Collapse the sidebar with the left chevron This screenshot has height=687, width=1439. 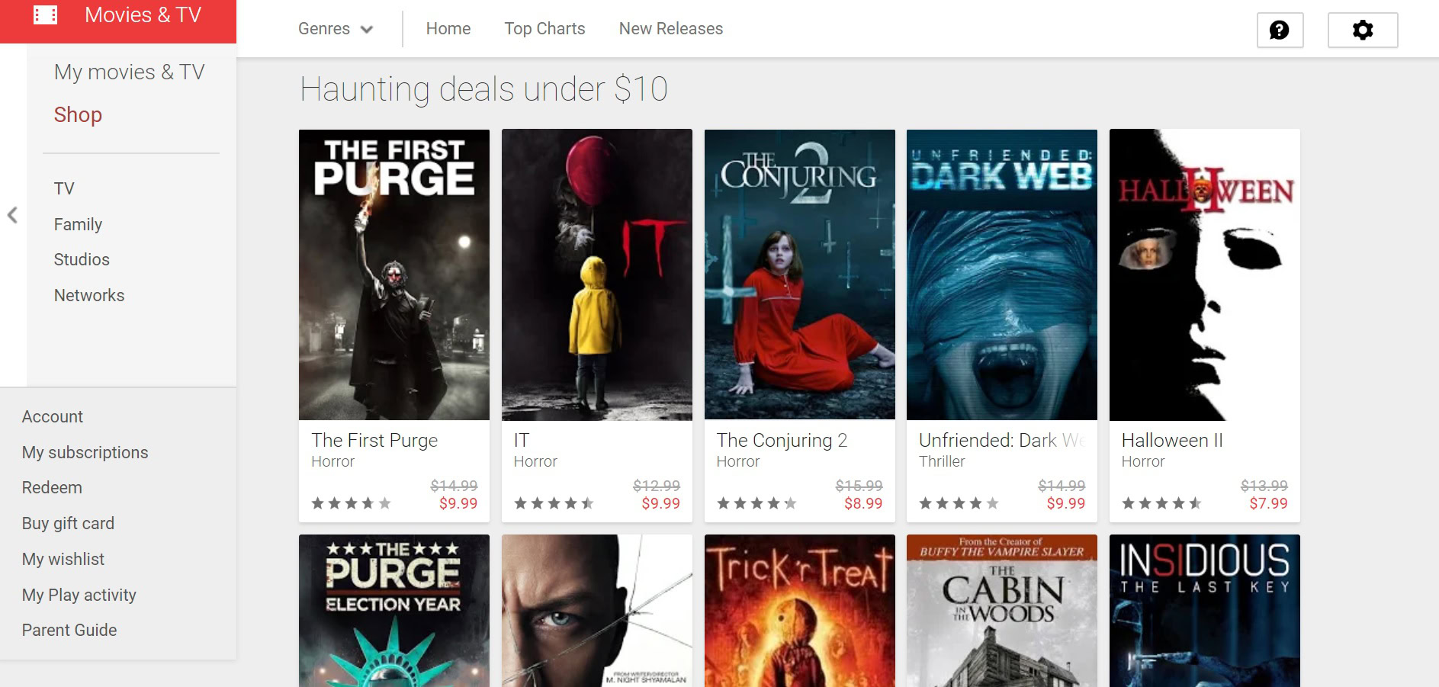click(x=12, y=215)
